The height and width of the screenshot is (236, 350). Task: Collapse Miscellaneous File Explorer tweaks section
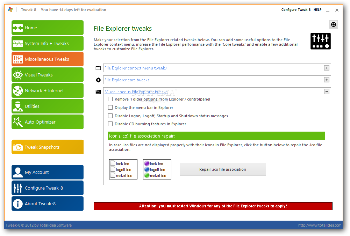327,91
